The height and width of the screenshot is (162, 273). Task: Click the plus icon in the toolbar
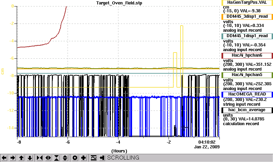pos(83,158)
